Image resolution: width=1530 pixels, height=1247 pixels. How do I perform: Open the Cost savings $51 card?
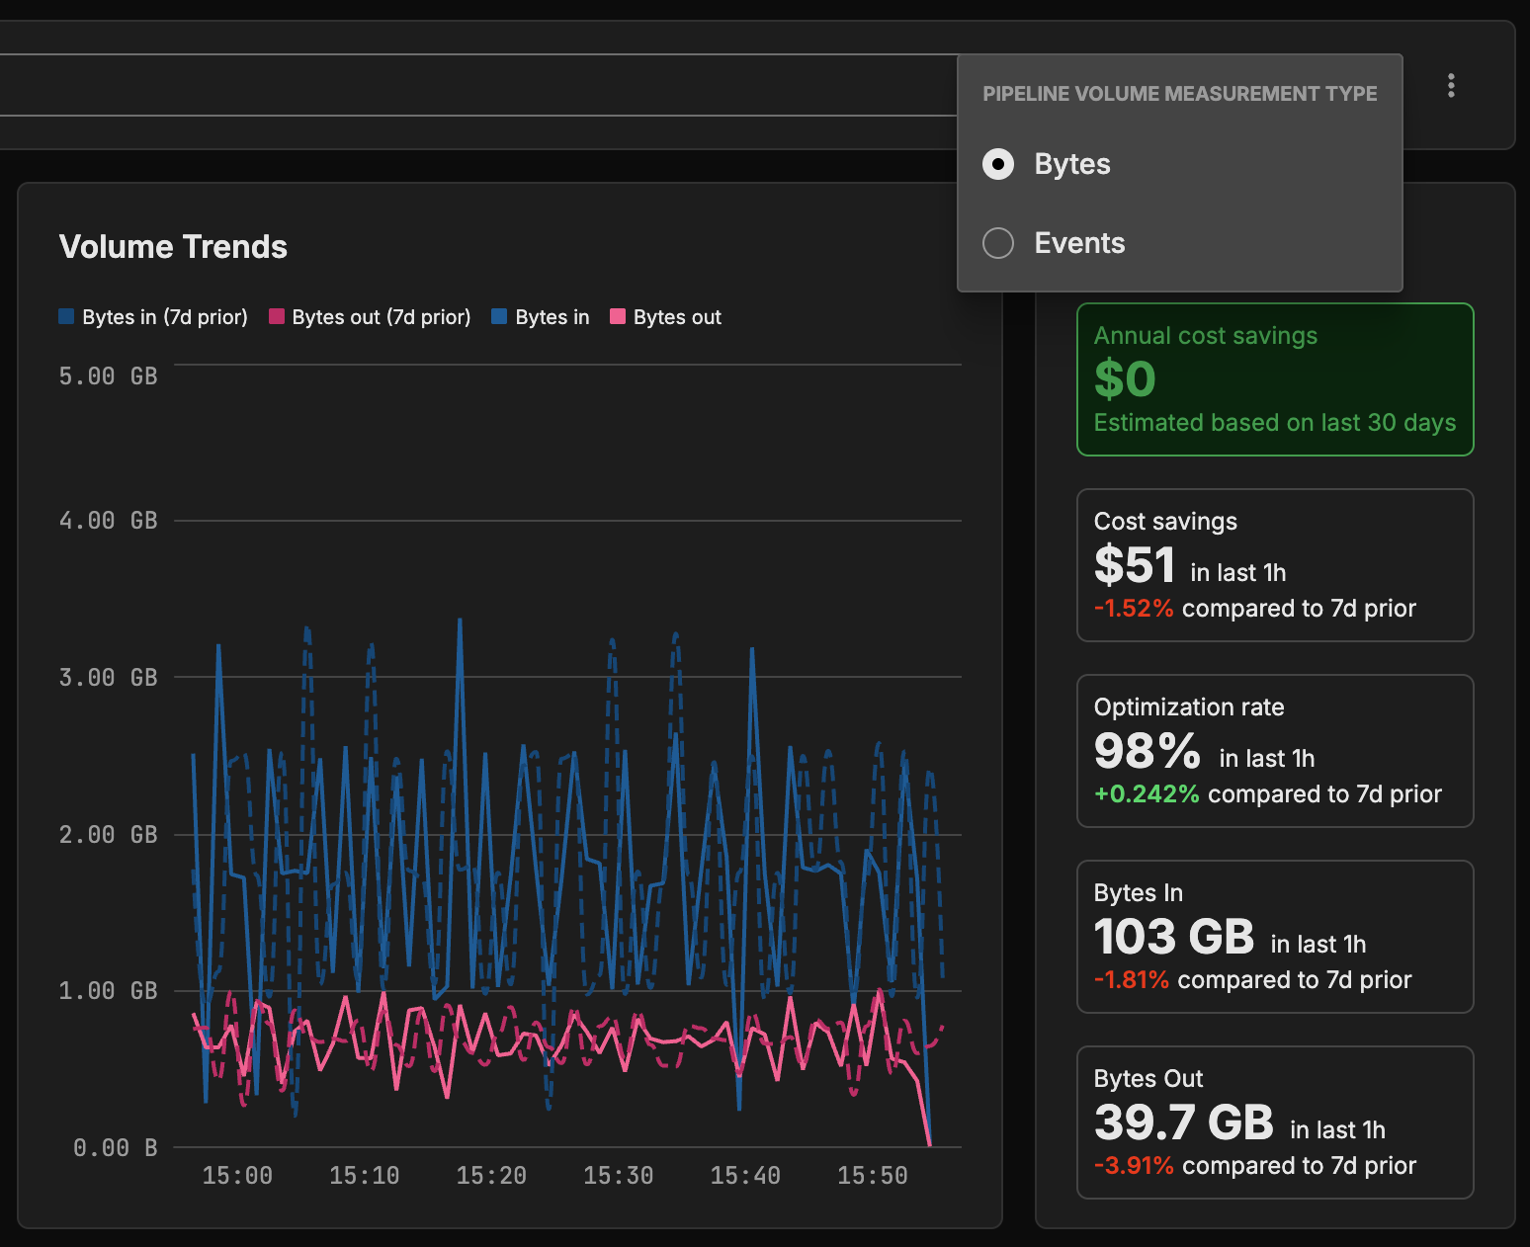coord(1274,565)
